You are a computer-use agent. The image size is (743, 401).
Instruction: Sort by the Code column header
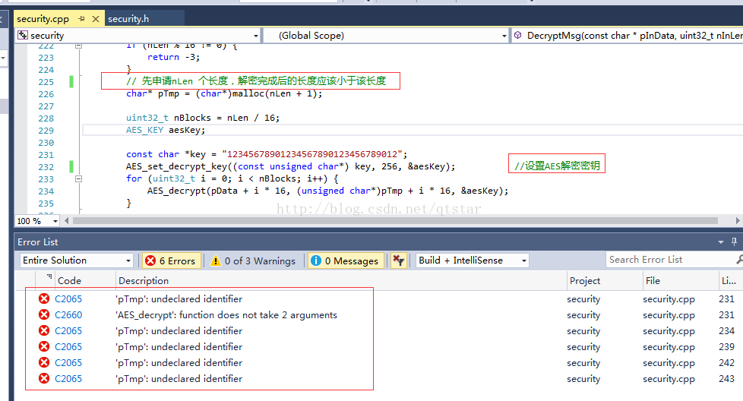[69, 281]
